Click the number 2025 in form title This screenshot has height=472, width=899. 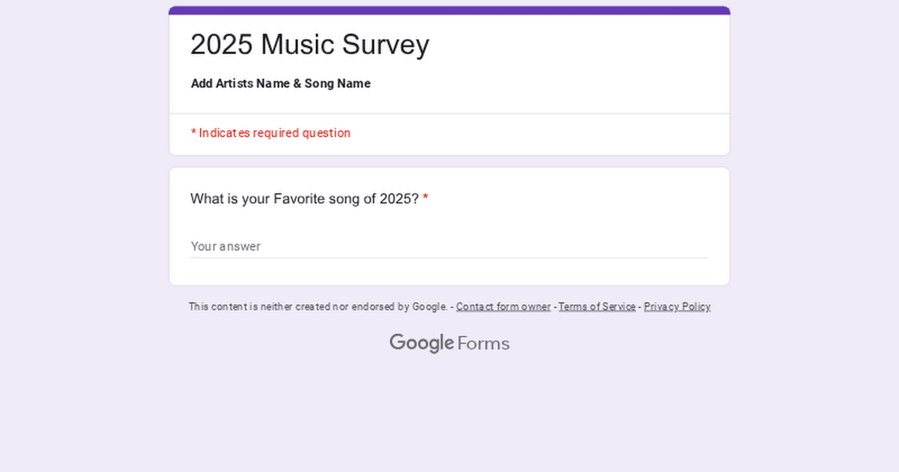222,45
